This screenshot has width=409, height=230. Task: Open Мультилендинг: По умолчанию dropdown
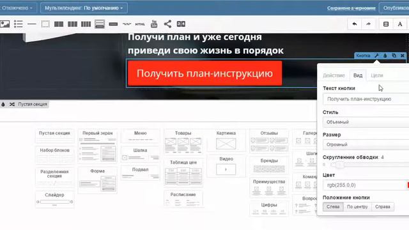point(84,8)
